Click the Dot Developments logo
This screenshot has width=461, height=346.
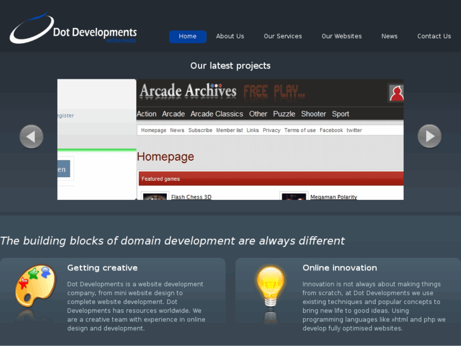[73, 28]
